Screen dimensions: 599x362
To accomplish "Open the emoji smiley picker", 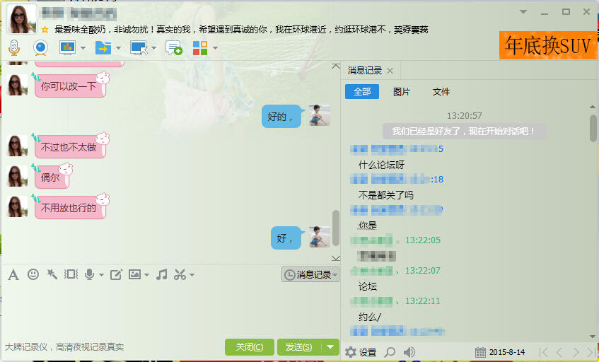I will coord(33,274).
